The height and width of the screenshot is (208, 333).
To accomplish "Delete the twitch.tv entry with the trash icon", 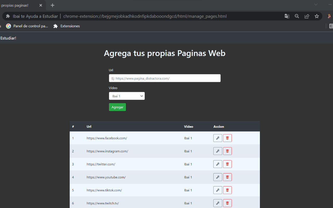I will tap(227, 203).
